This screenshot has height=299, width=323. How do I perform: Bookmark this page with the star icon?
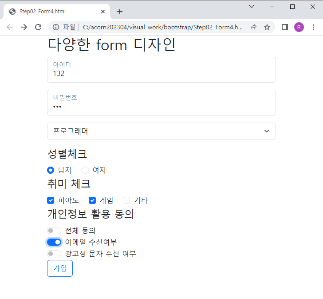click(267, 27)
